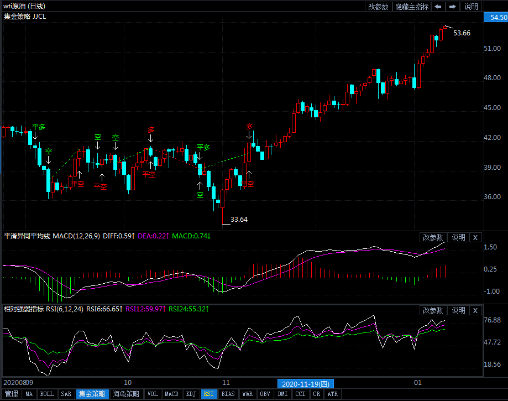Click the right arrow navigation button
Screen dimensions: 508x401
coord(452,7)
